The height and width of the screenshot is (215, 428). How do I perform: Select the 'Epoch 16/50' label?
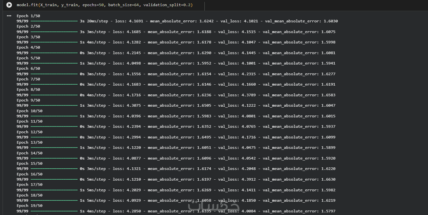[x=30, y=174]
